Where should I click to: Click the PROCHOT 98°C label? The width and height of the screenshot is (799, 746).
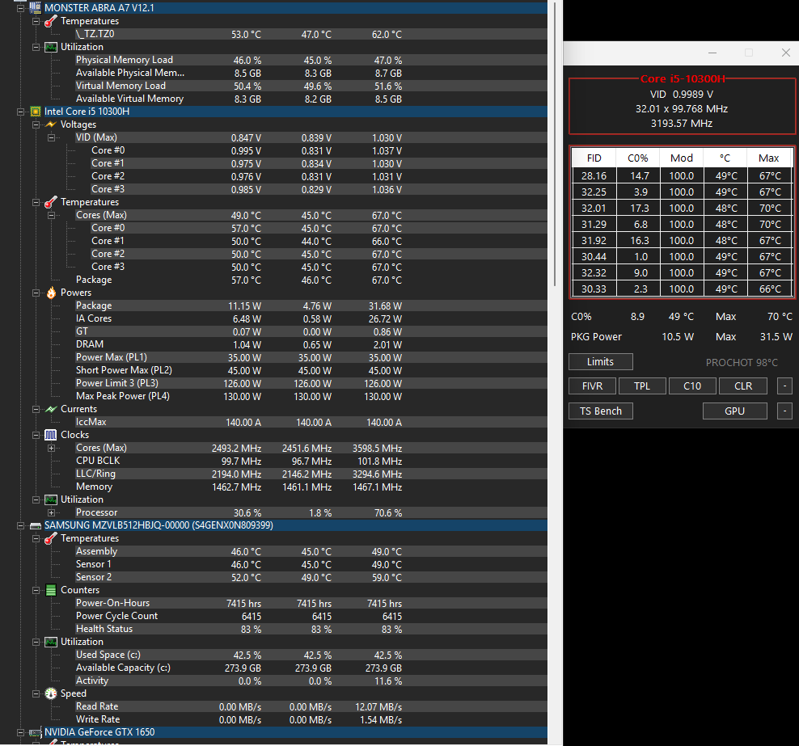point(742,363)
